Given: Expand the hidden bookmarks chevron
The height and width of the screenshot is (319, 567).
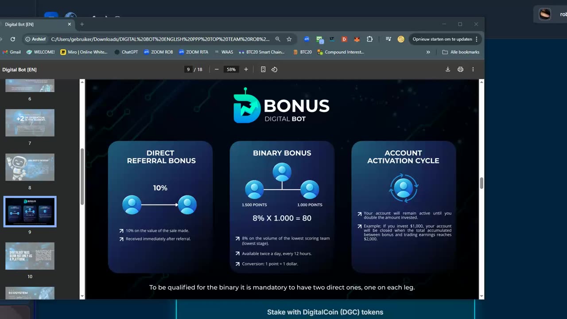Looking at the screenshot, I should [428, 52].
